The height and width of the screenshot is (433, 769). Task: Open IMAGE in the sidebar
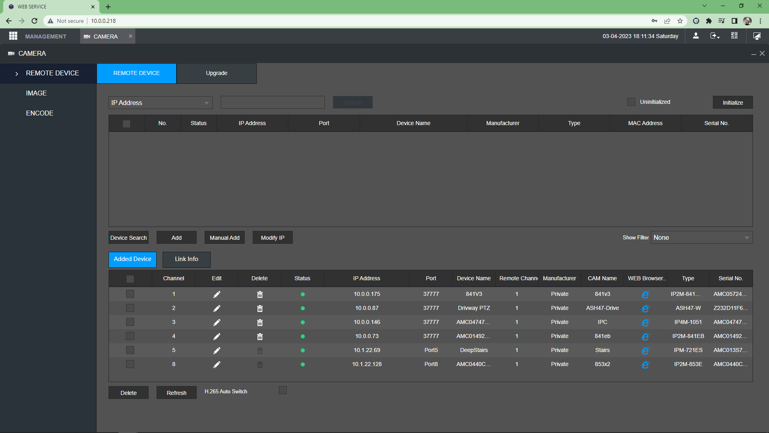[36, 93]
